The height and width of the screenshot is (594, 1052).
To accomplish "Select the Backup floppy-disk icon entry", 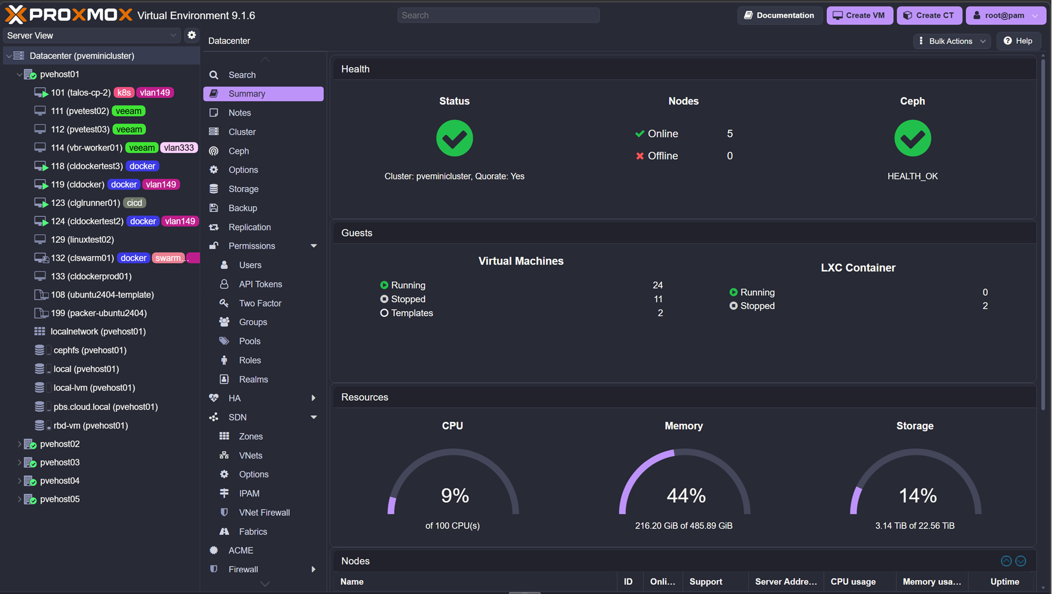I will click(x=214, y=208).
